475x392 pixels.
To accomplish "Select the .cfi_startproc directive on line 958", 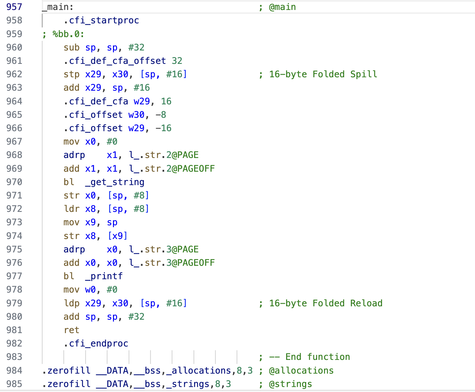I will (101, 20).
